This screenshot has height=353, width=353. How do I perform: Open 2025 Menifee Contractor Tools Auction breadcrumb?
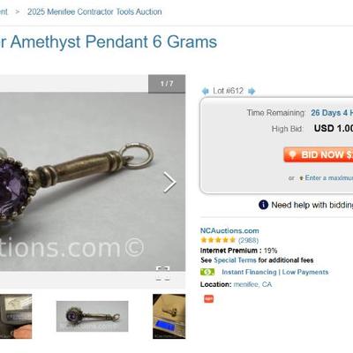tap(94, 12)
